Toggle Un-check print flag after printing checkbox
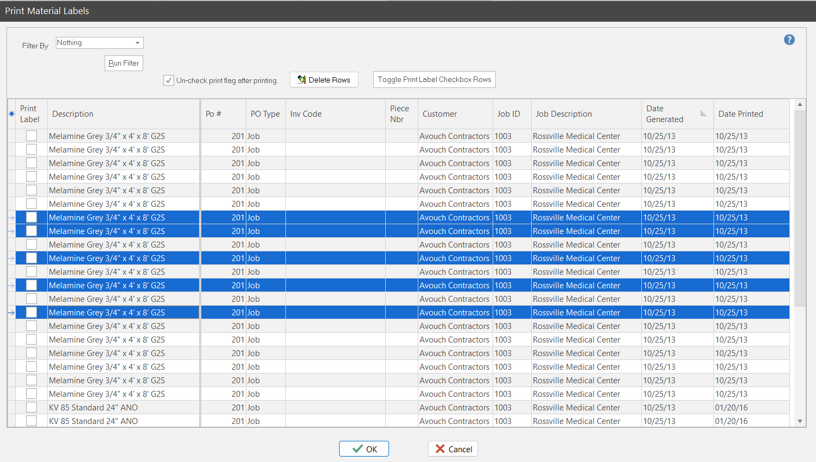 click(169, 80)
